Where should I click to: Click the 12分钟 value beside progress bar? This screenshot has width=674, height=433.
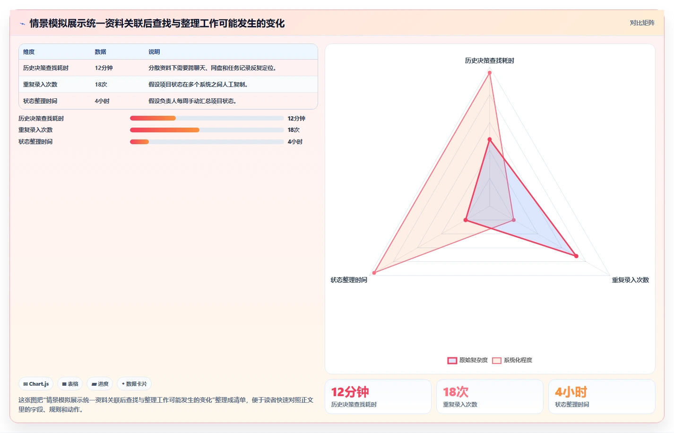296,119
